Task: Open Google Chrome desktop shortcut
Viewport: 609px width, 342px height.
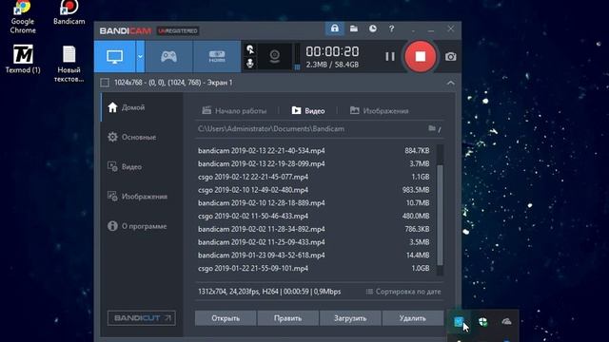Action: pos(23,17)
